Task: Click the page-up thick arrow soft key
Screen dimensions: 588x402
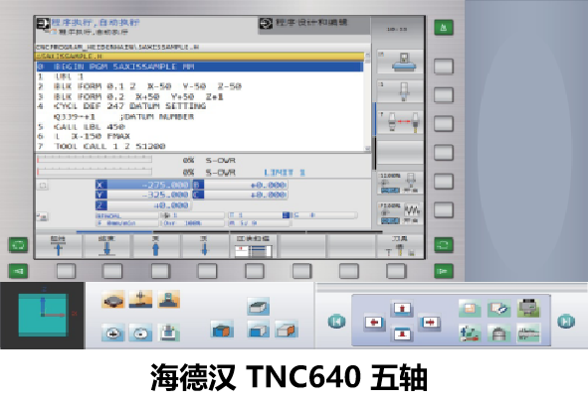Action: point(155,246)
